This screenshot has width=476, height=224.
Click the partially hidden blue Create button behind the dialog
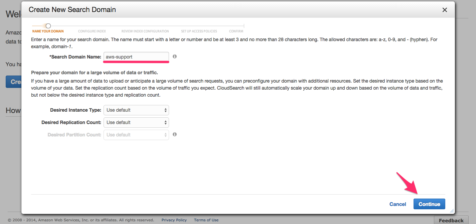(13, 82)
